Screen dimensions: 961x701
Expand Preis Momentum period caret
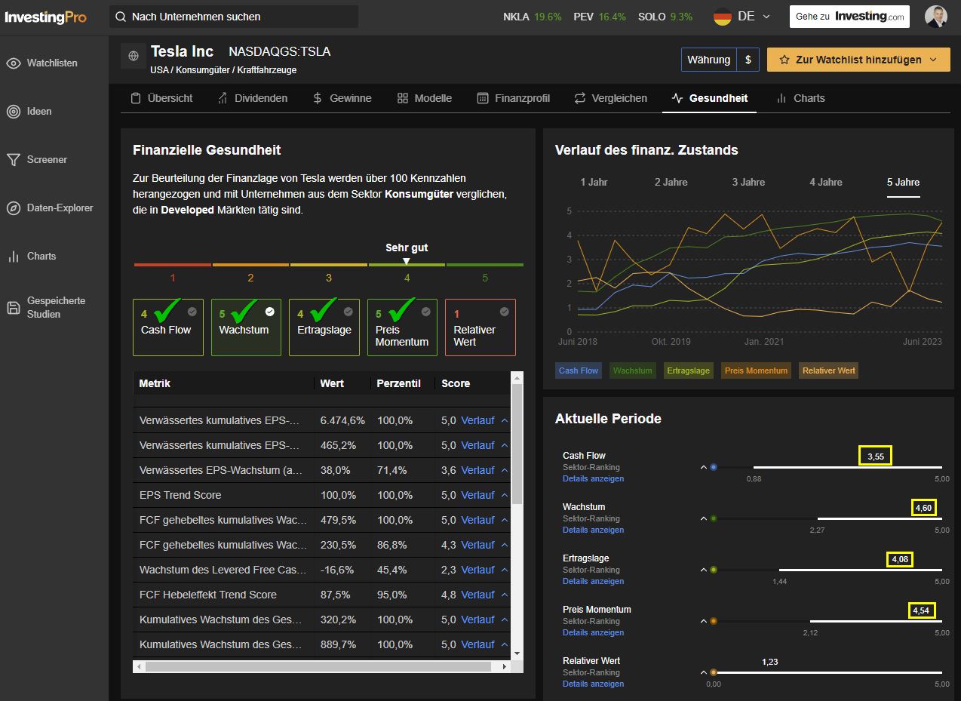tap(704, 621)
